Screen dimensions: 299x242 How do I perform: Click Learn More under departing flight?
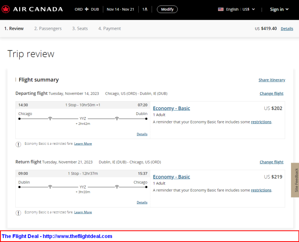[x=83, y=144]
